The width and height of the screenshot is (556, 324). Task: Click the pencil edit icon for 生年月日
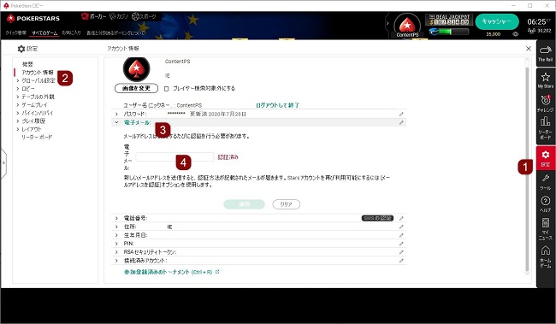pos(401,235)
